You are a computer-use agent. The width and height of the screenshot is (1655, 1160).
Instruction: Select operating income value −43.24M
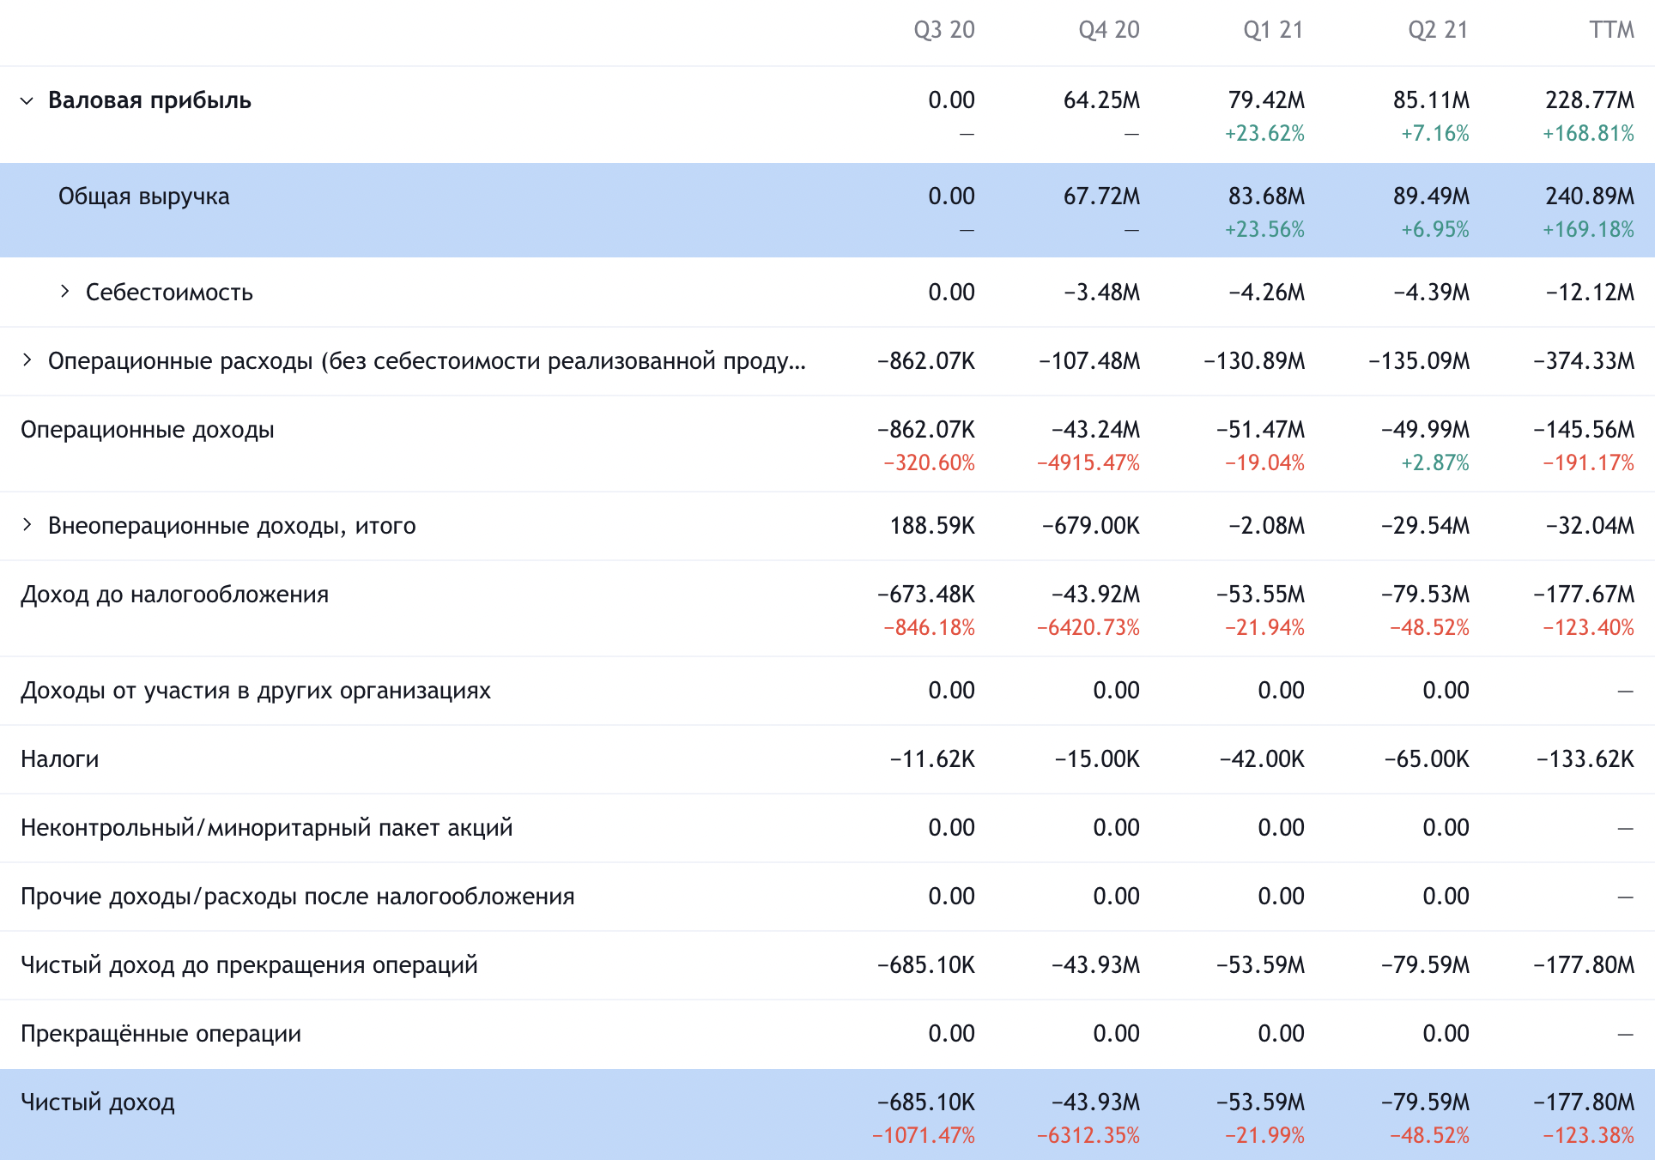pos(1095,430)
